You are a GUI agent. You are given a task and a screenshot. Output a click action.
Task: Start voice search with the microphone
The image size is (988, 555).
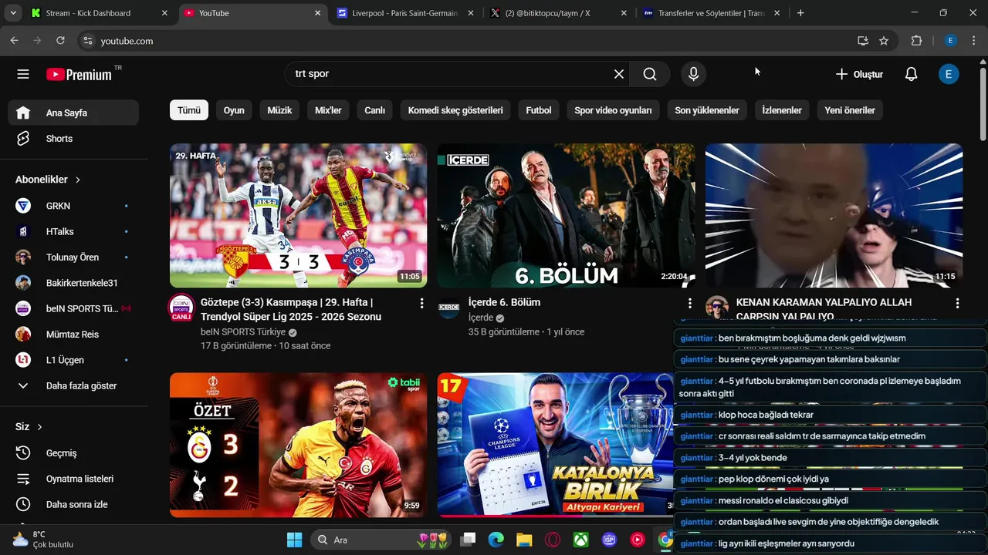tap(693, 74)
